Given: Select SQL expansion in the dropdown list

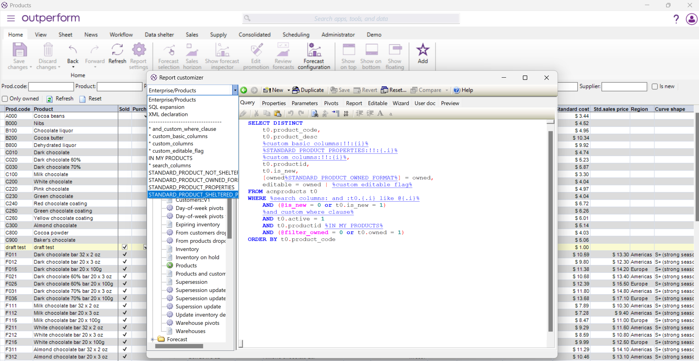Looking at the screenshot, I should click(166, 107).
